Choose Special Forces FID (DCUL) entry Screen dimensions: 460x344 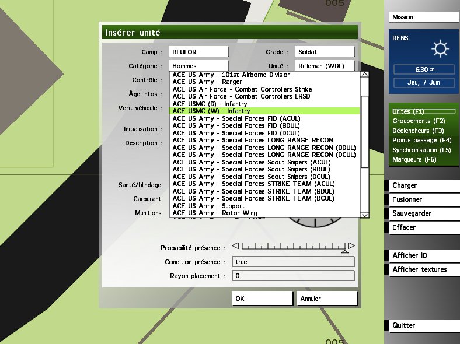tap(264, 133)
